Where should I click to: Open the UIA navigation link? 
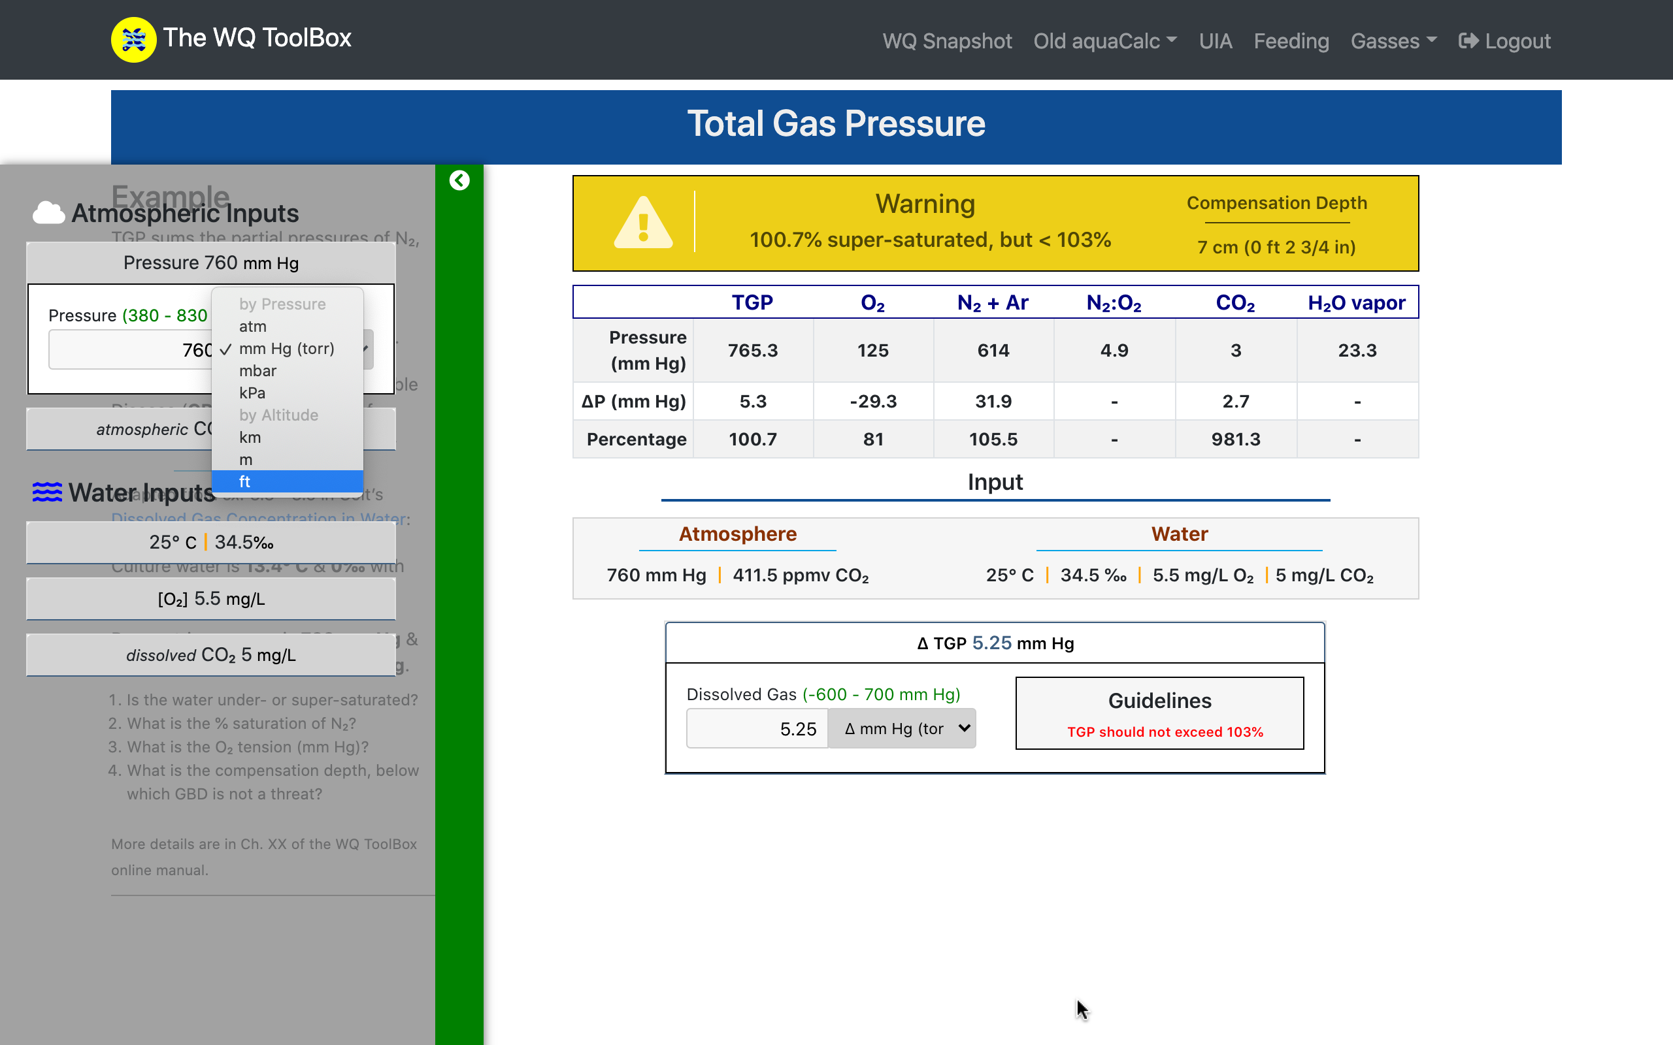pyautogui.click(x=1215, y=40)
